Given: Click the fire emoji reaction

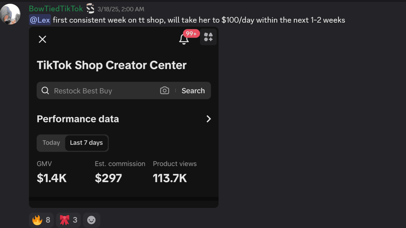Looking at the screenshot, I should 41,220.
